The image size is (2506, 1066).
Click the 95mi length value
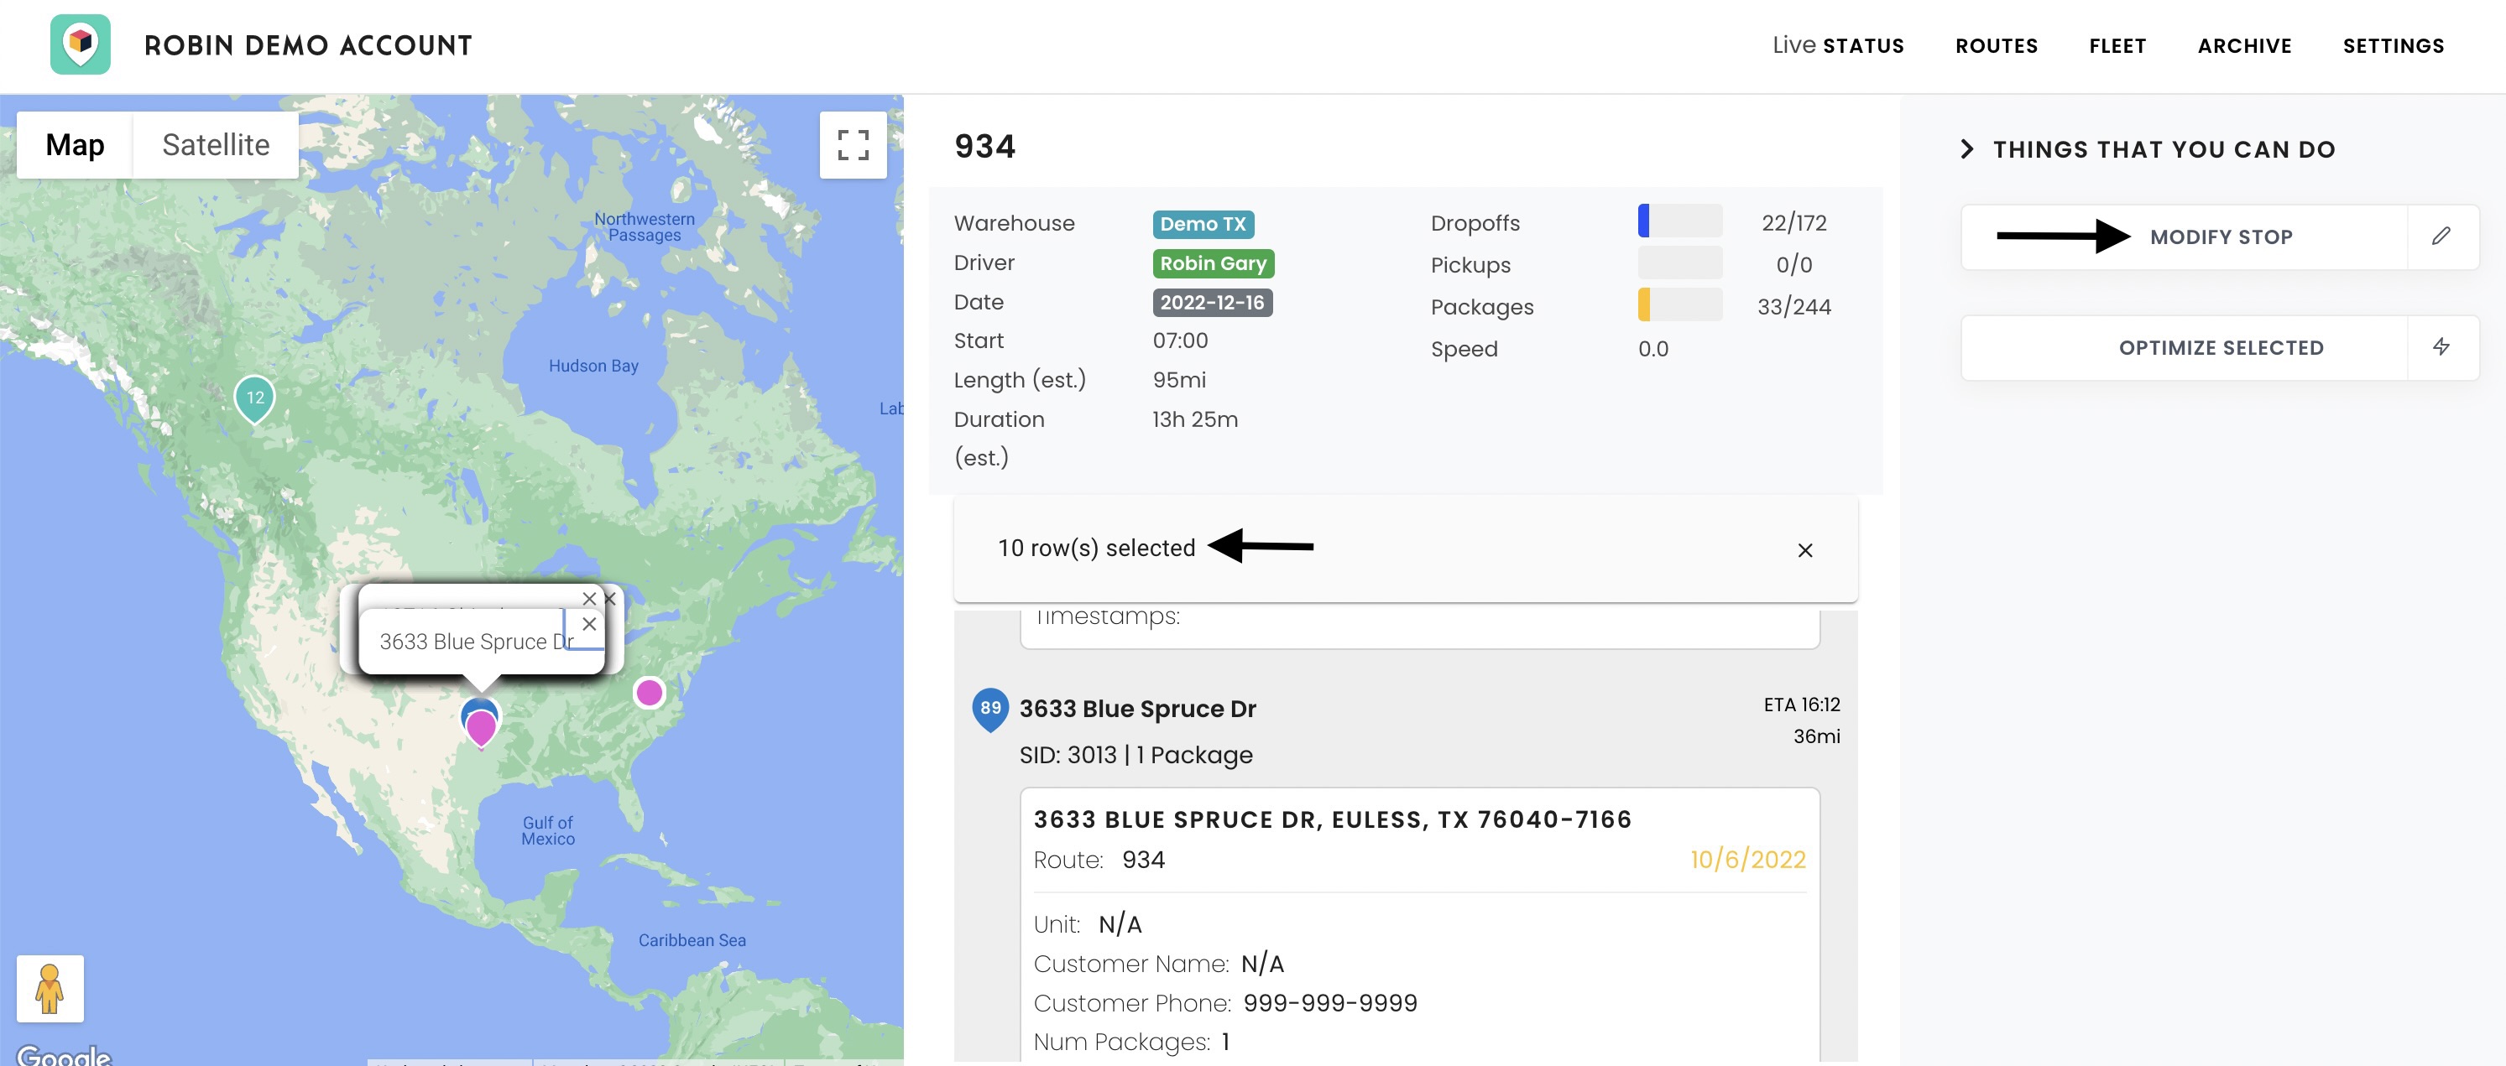tap(1179, 380)
